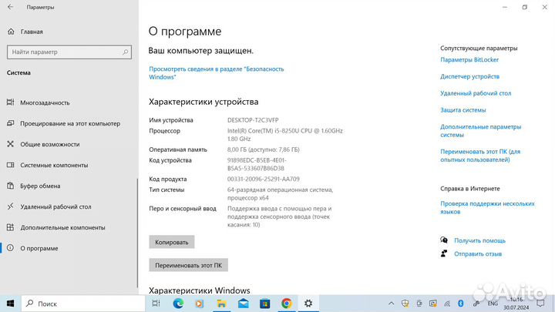Viewport: 555px width, 312px height.
Task: Click the Копировать button
Action: (x=172, y=243)
